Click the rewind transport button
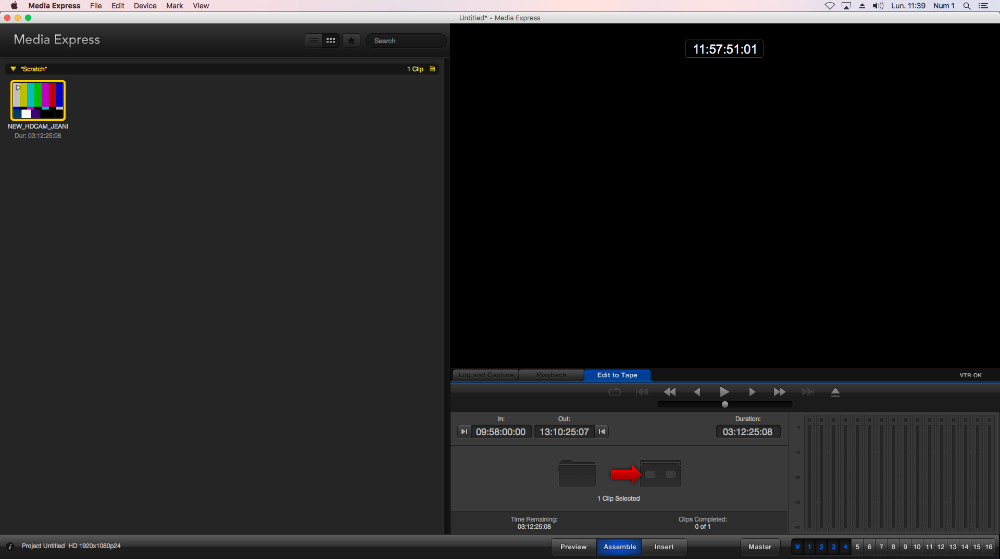 (669, 392)
